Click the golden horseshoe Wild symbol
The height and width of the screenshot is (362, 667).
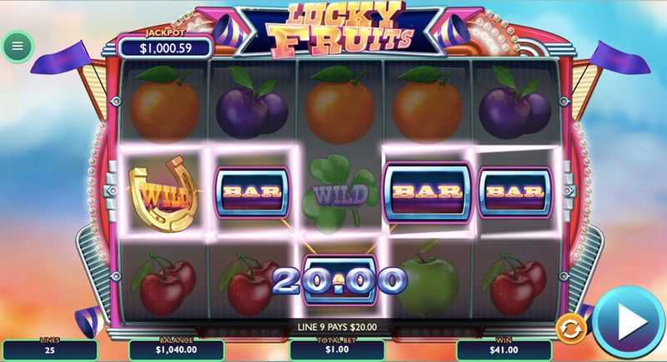[x=164, y=195]
